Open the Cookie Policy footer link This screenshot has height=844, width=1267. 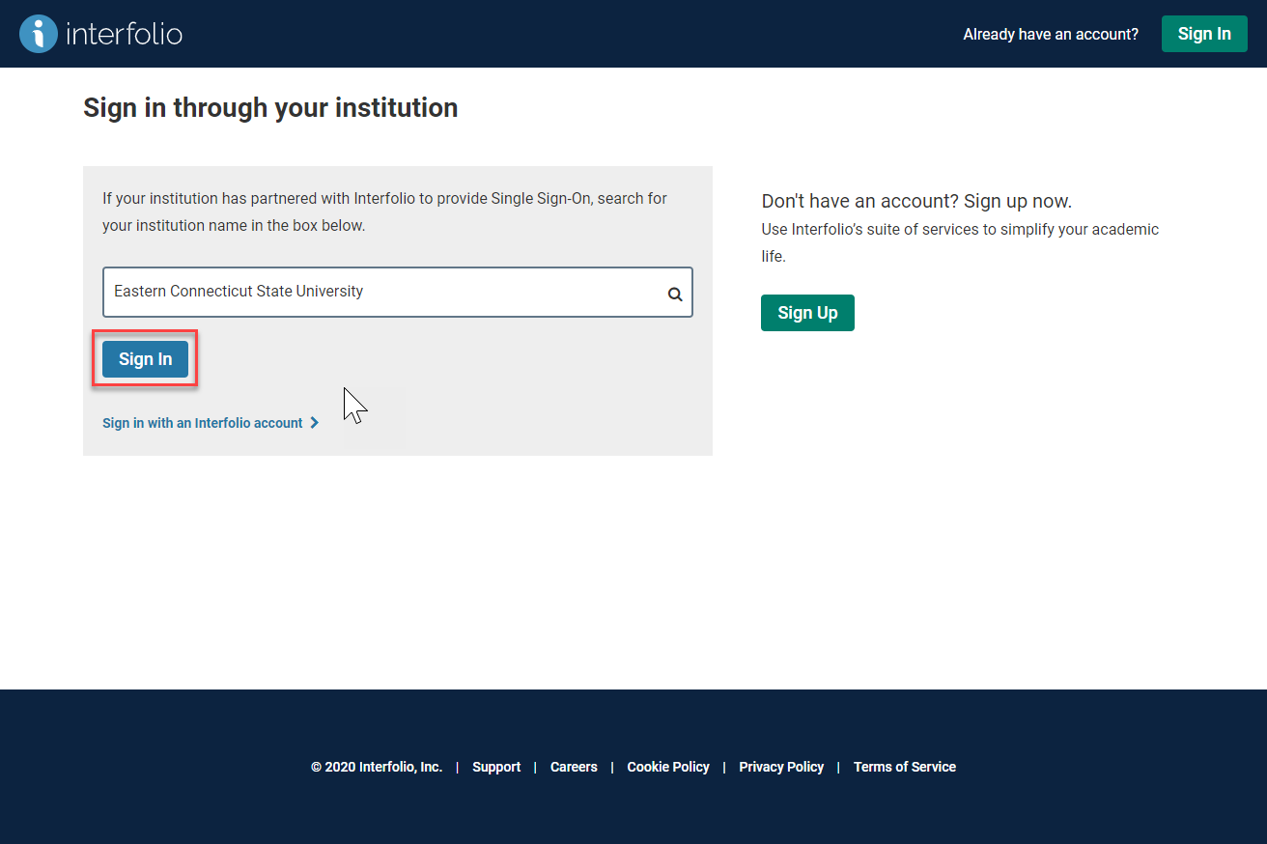(x=668, y=767)
